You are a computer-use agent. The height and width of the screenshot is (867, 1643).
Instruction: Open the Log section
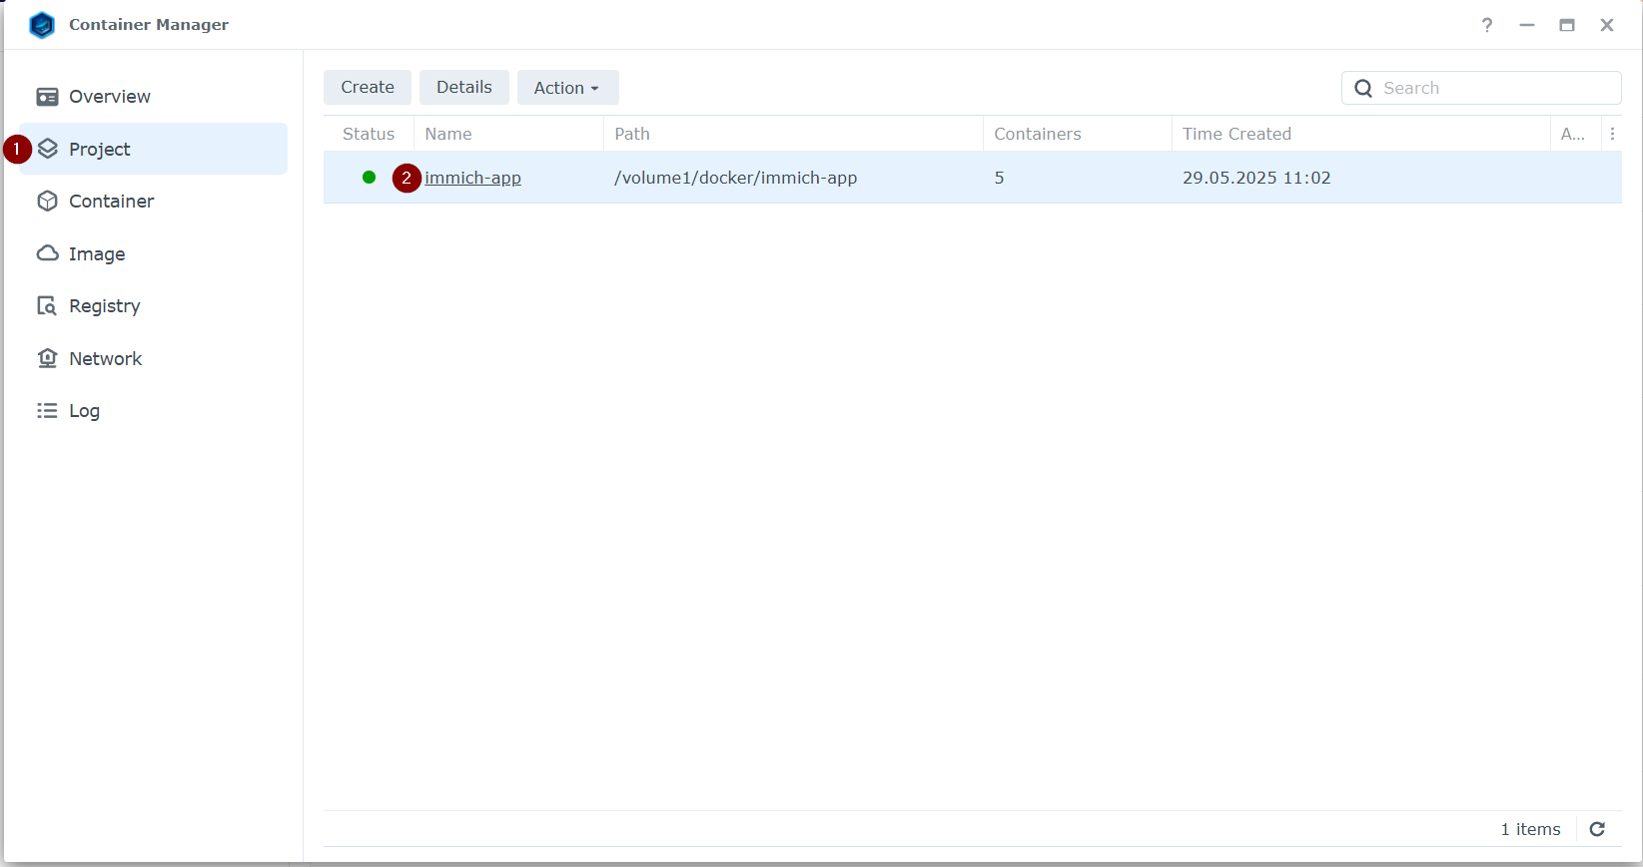154,411
